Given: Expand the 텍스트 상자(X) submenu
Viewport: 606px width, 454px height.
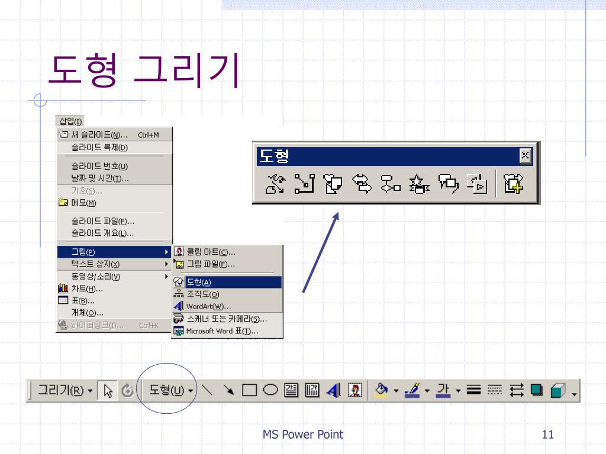Looking at the screenshot, I should pos(114,264).
